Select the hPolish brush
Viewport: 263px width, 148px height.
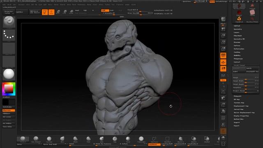(75, 139)
